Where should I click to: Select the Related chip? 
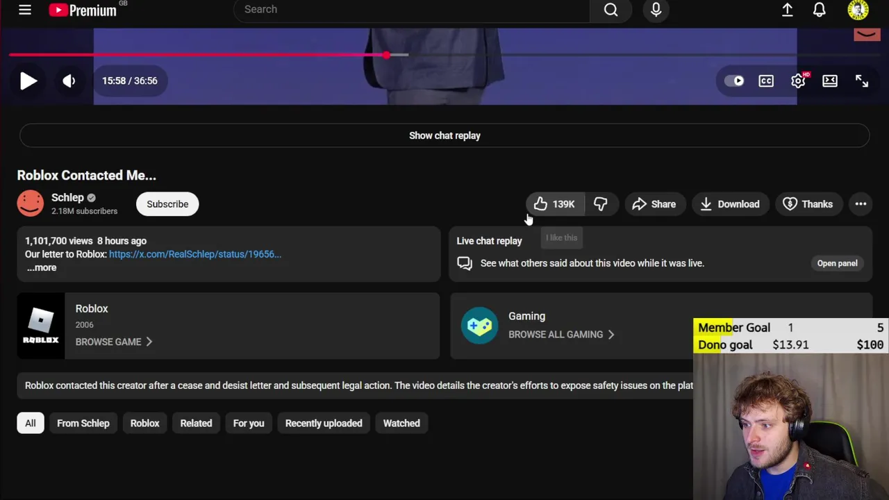196,423
